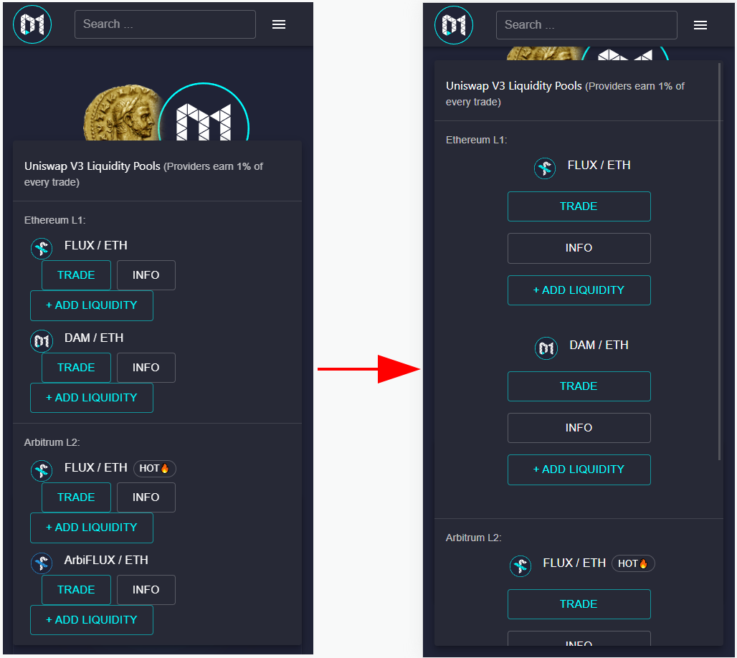Add liquidity to DAM / ETH, right panel
The image size is (737, 658).
pos(579,469)
